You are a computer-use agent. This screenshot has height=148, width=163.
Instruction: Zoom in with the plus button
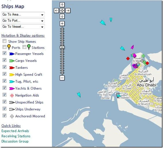[62, 24]
